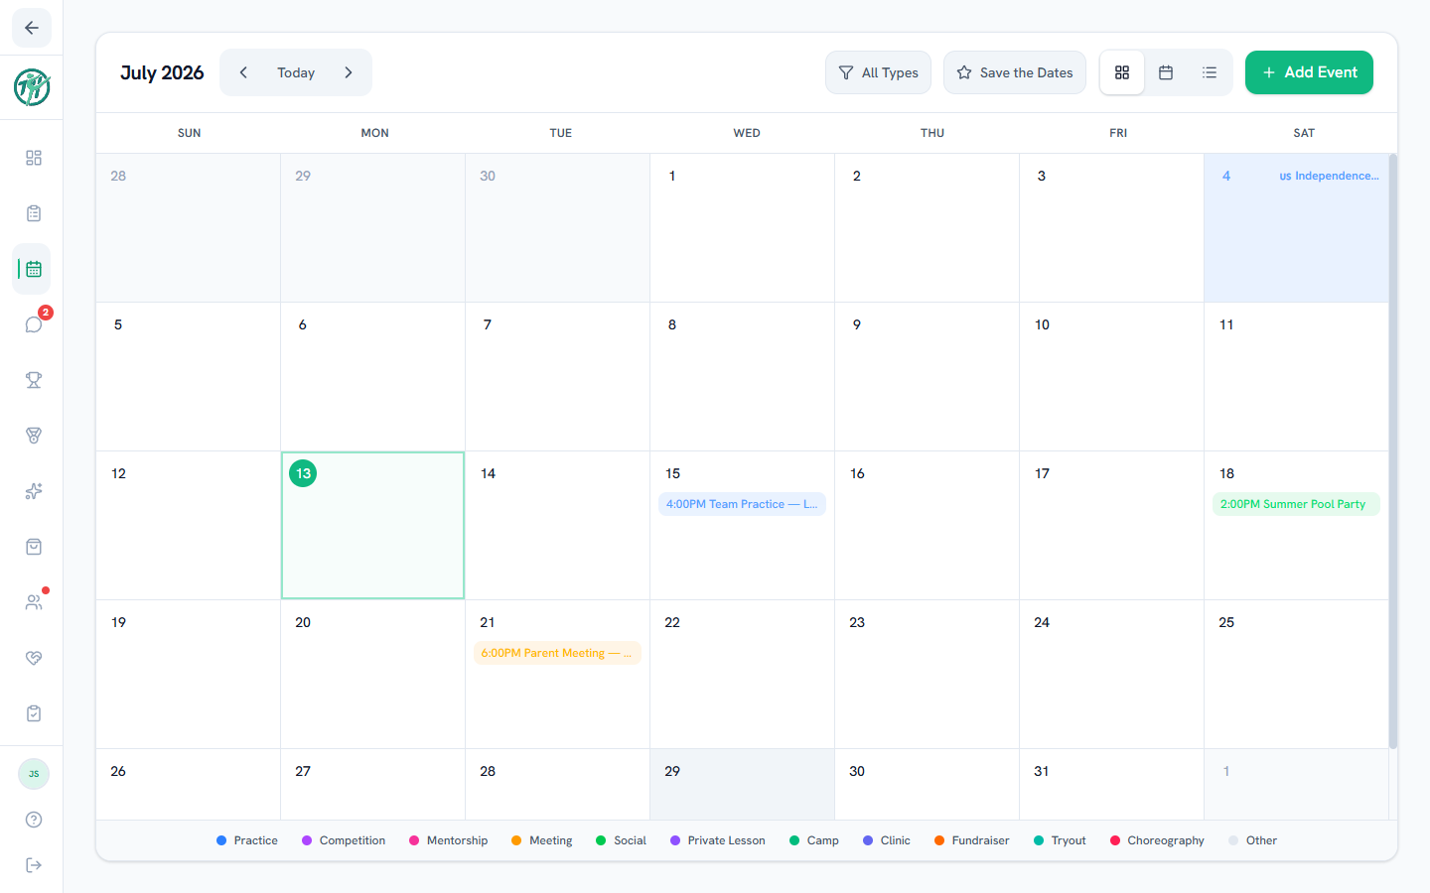Click the SUN column header
The height and width of the screenshot is (893, 1430).
pyautogui.click(x=189, y=133)
